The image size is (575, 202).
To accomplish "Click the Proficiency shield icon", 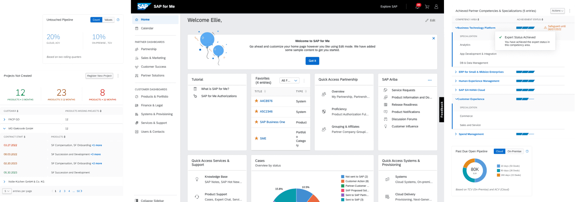I will coord(324,111).
